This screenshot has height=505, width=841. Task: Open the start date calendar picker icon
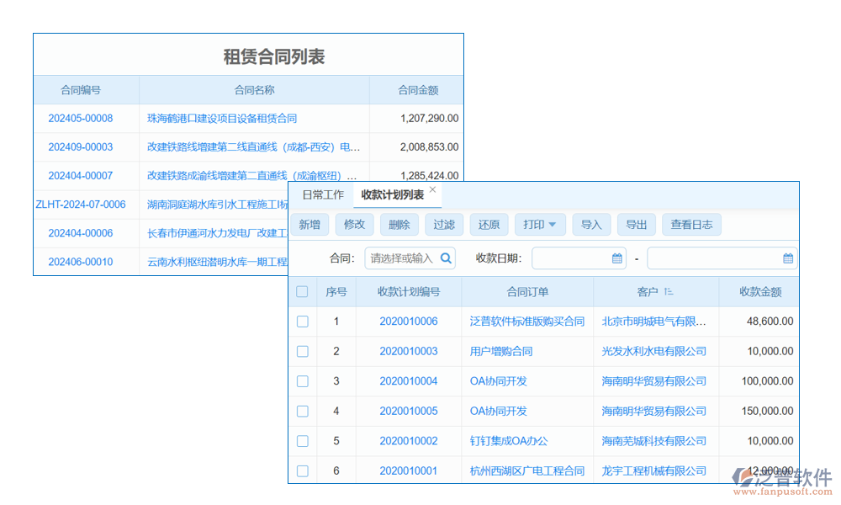point(616,258)
